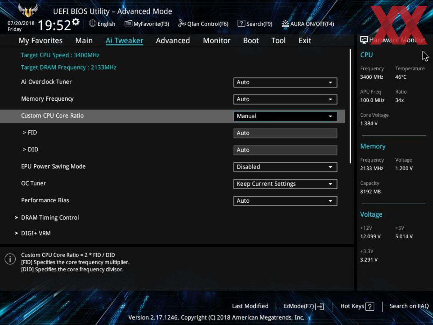
Task: Click the TUF logo emblem
Action: 28,10
